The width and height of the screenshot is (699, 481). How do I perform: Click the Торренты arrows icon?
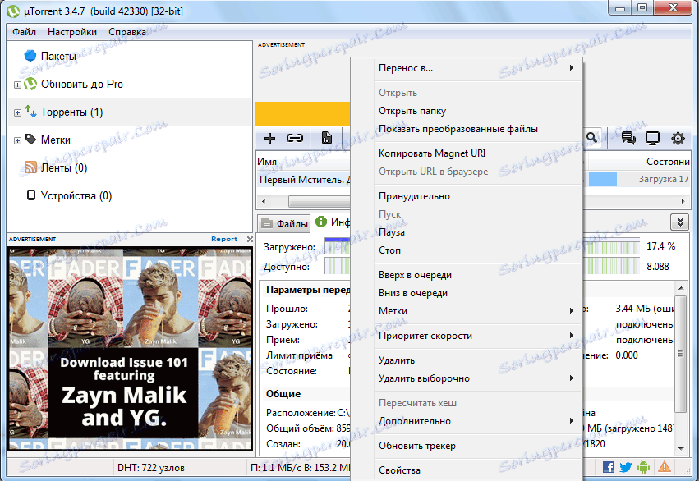pos(30,112)
